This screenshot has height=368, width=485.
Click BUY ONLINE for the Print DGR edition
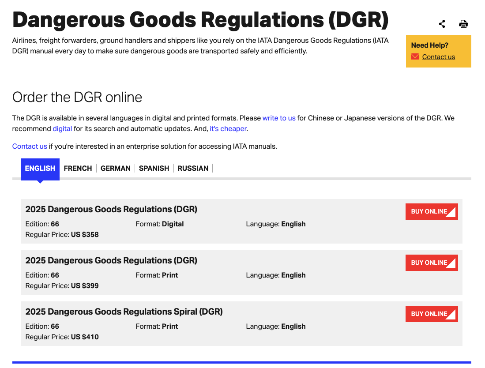[x=432, y=263]
